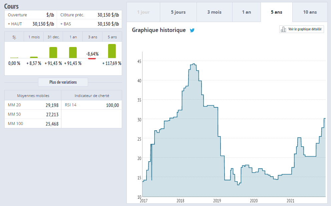Click the red '3 ans' negative bar
This screenshot has width=331, height=206.
92,59
